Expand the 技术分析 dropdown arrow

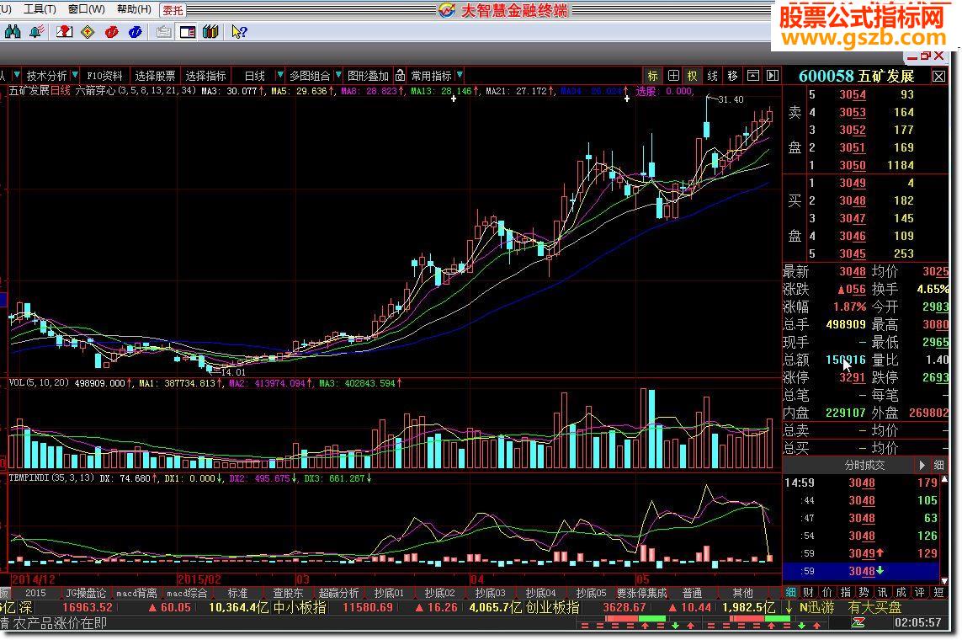tap(75, 75)
